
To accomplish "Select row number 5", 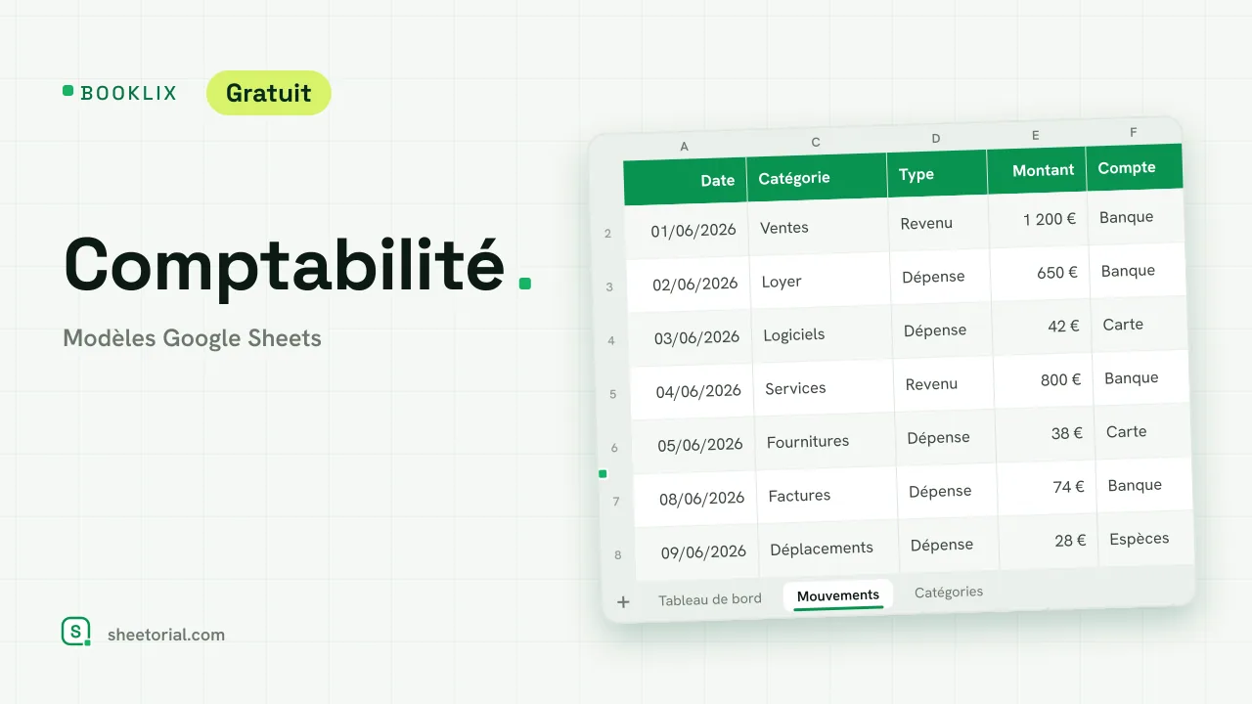I will point(613,395).
